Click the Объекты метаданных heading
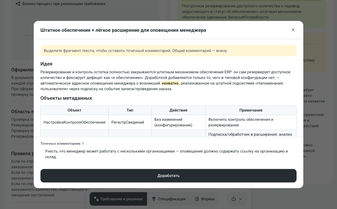The height and width of the screenshot is (209, 337). pos(66,98)
